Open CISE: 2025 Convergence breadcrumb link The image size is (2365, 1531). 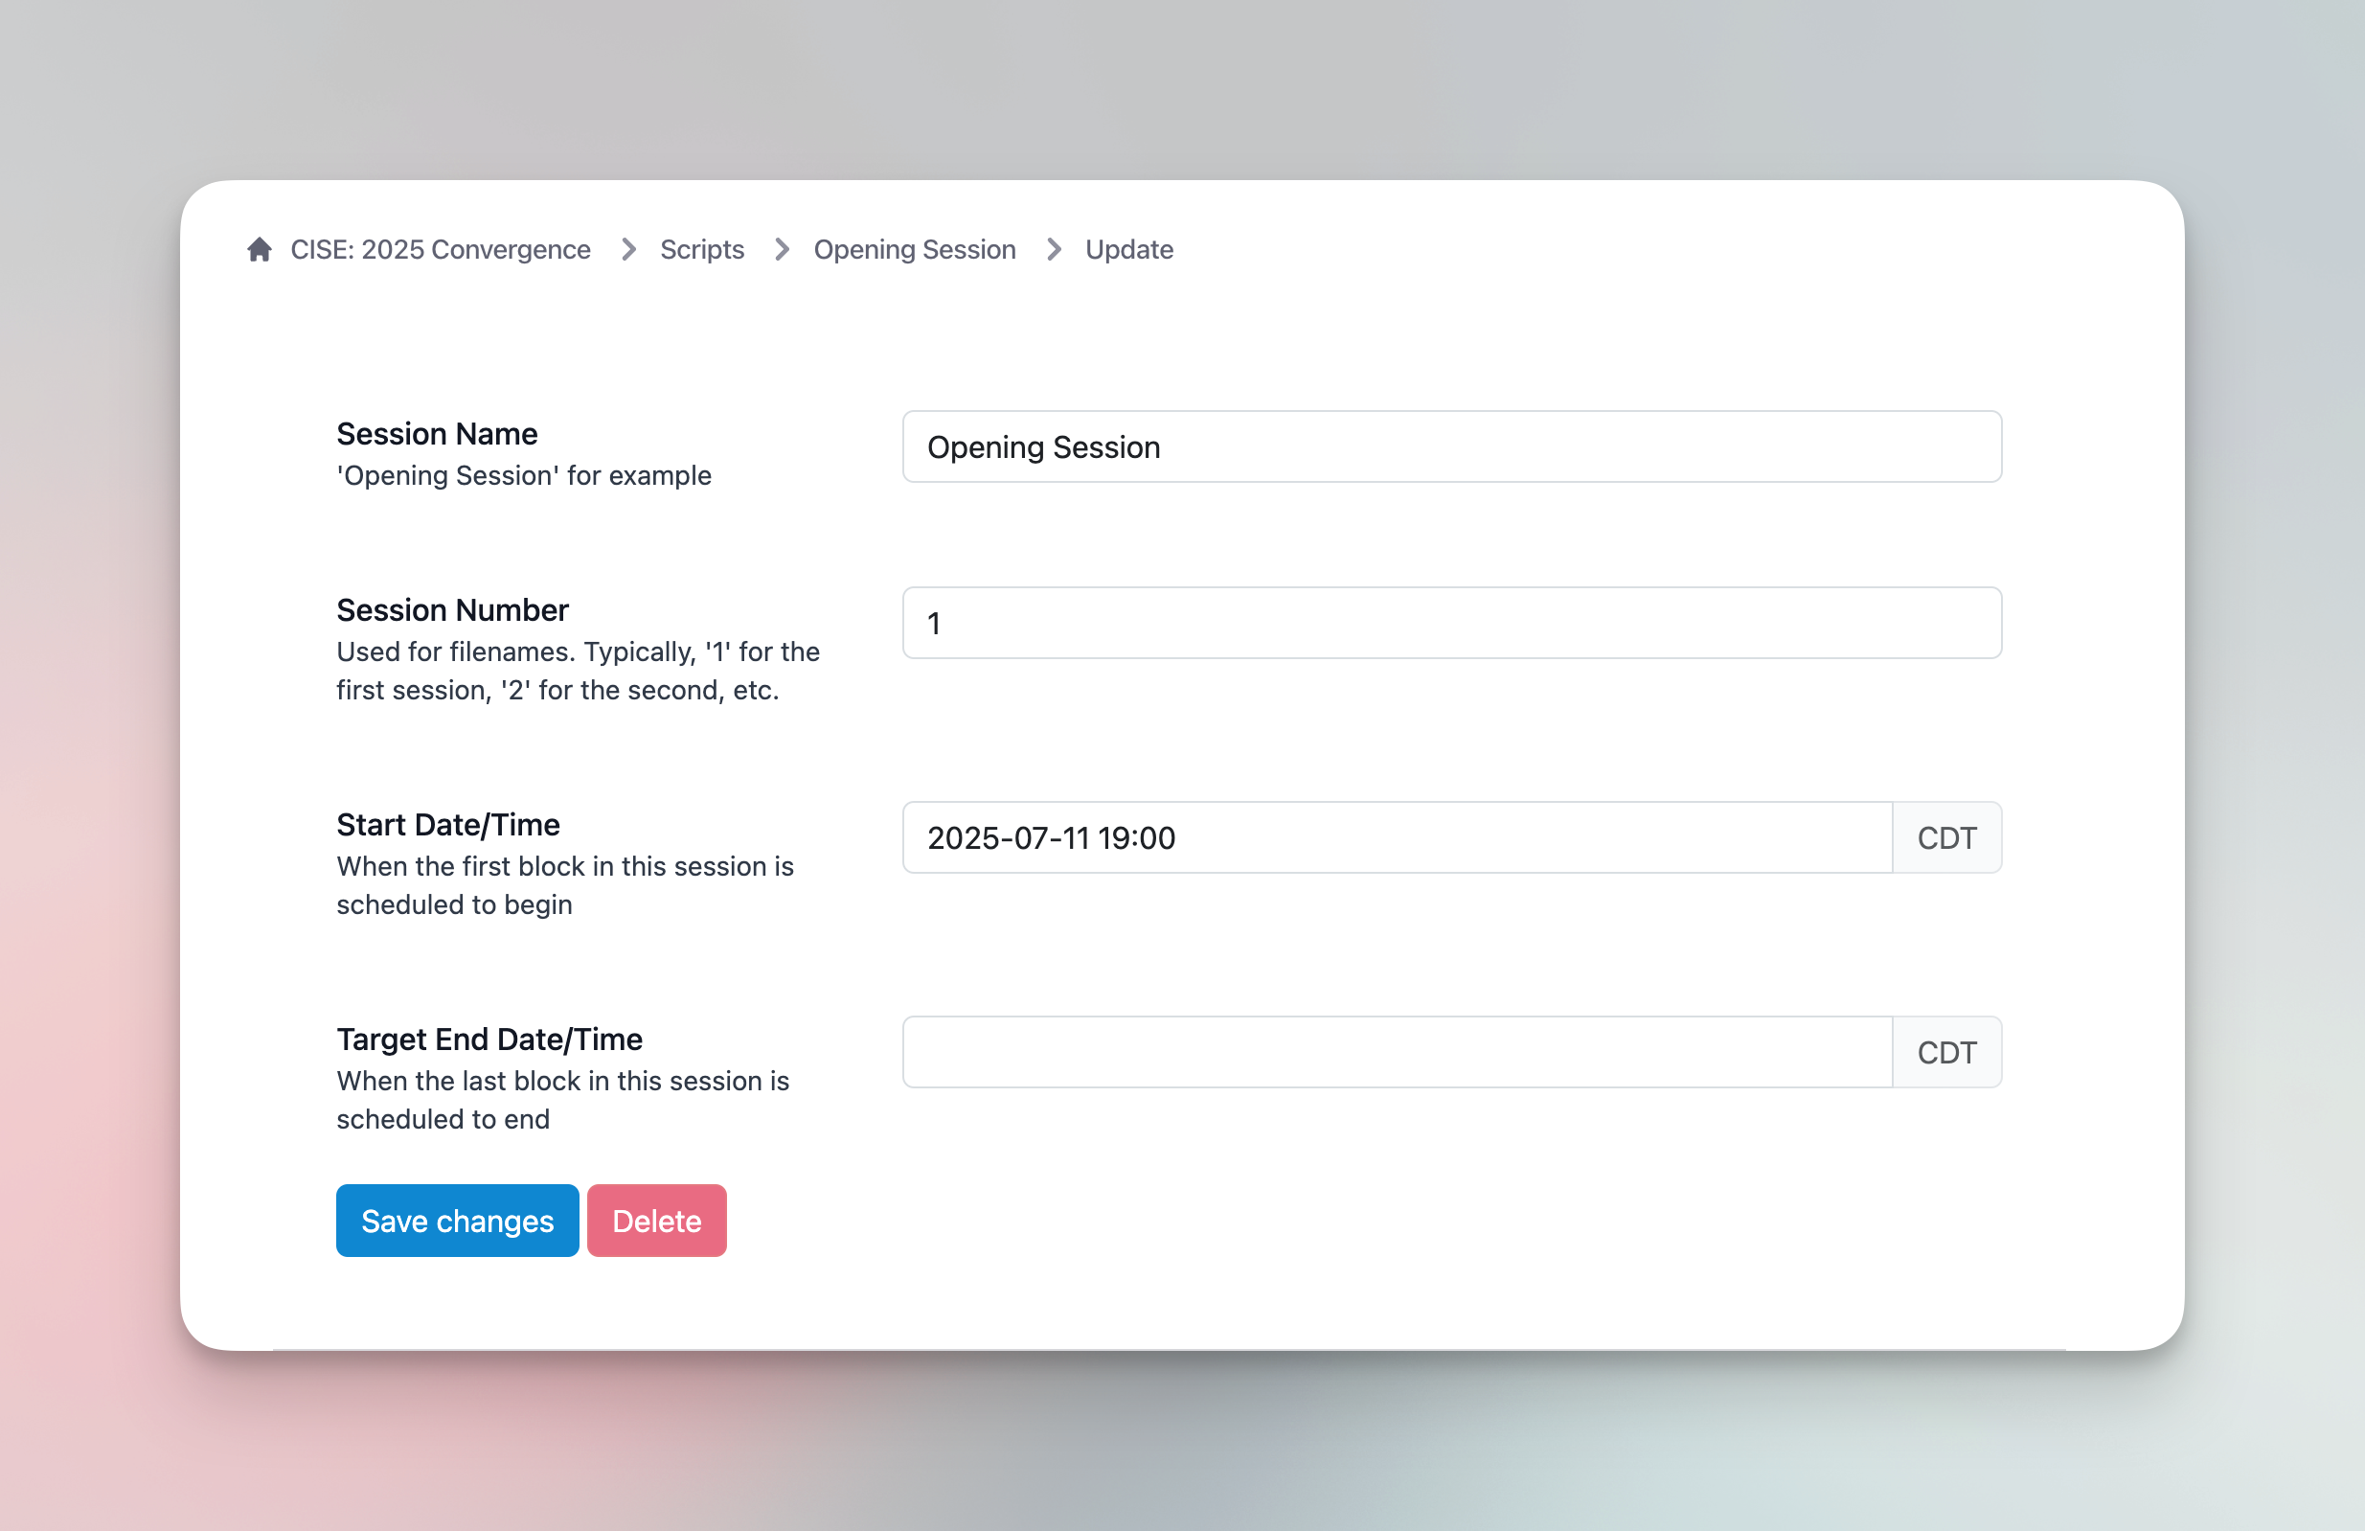point(441,249)
